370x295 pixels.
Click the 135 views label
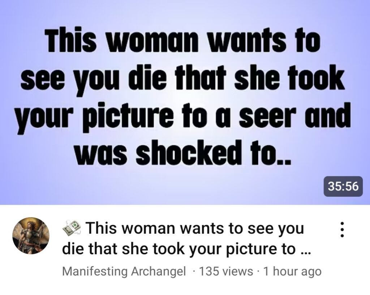coord(226,271)
